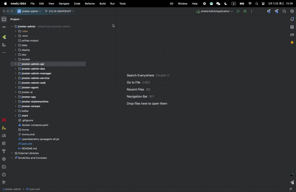Expand External Libraries node
This screenshot has height=192, width=296.
tap(12, 153)
